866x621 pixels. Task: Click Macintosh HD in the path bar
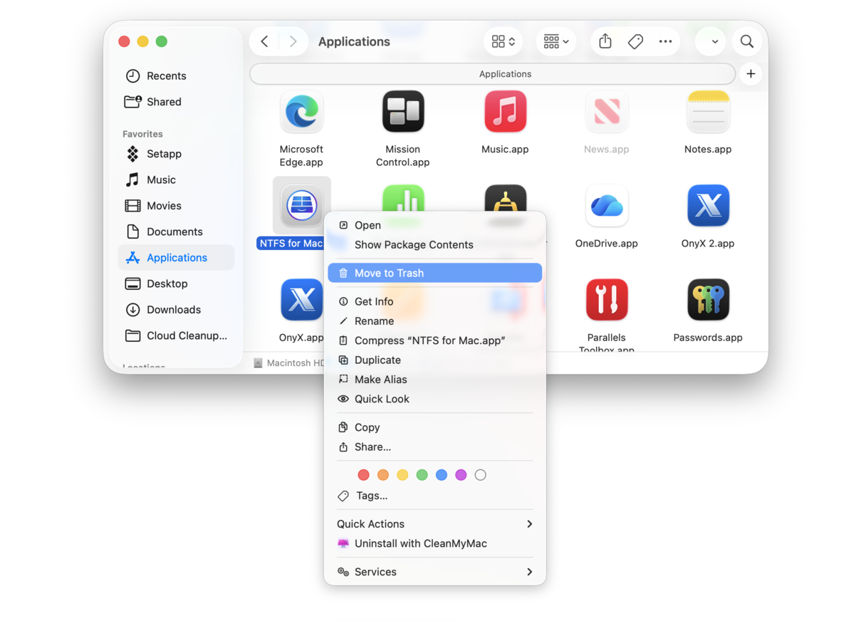[x=288, y=363]
